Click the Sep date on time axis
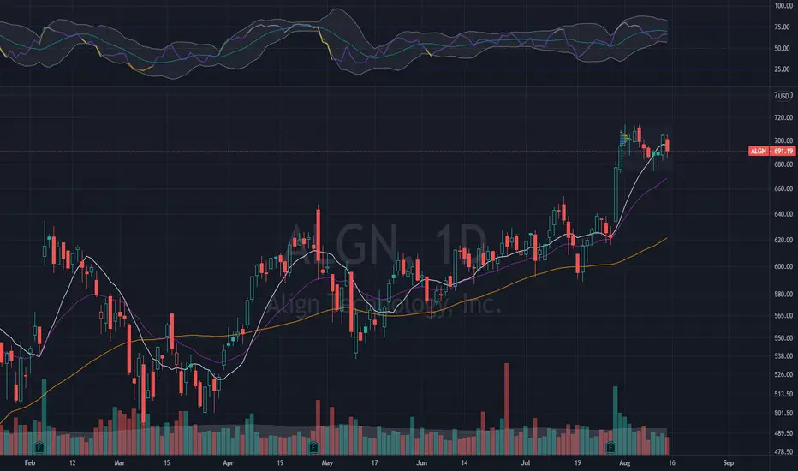Image resolution: width=798 pixels, height=471 pixels. [729, 463]
